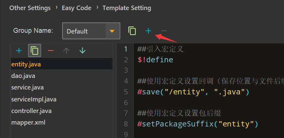Open the Group Name dropdown arrow
284x138 pixels.
(112, 31)
